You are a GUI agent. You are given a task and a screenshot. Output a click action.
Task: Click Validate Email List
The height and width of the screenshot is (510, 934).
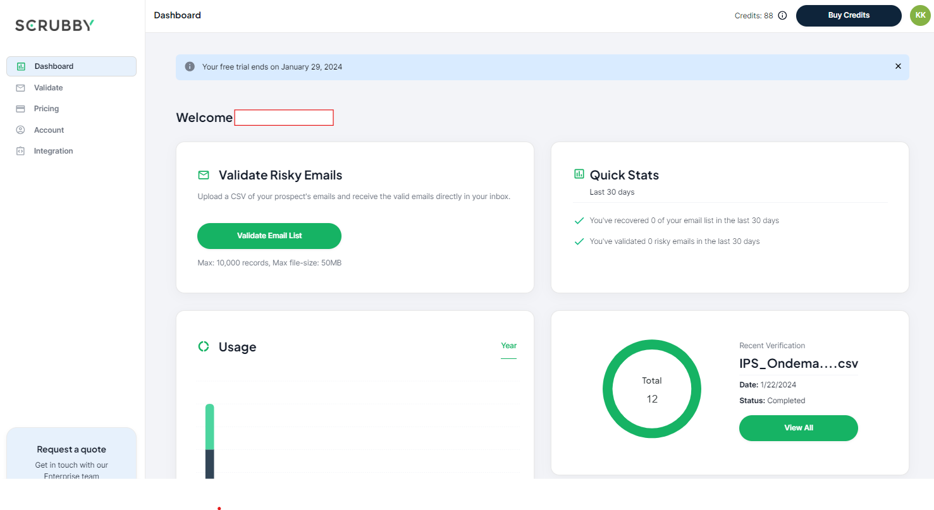tap(269, 236)
